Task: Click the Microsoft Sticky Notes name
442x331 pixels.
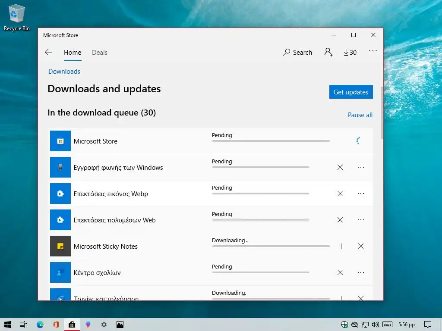Action: pyautogui.click(x=106, y=246)
